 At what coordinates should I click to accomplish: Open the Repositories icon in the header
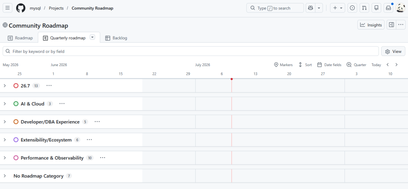pyautogui.click(x=376, y=8)
